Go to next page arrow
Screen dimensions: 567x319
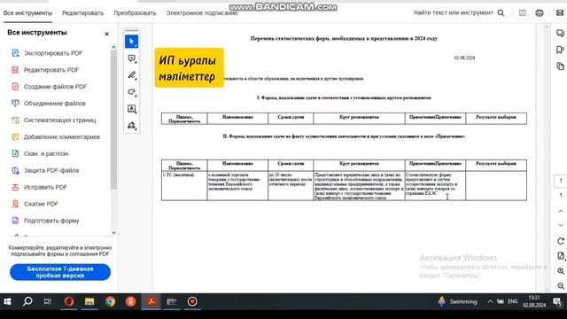point(561,225)
